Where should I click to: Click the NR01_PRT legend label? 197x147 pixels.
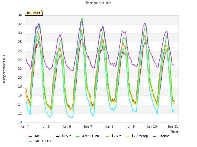pyautogui.click(x=43, y=141)
